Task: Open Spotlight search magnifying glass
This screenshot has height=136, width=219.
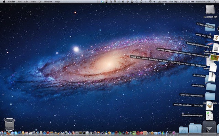Action: point(215,2)
